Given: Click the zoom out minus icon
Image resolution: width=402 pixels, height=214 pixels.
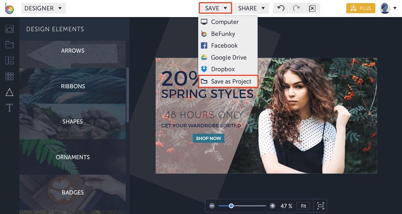Looking at the screenshot, I should click(x=212, y=206).
